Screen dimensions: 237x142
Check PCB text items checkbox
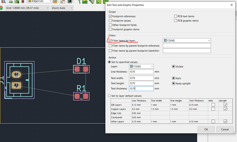pyautogui.click(x=176, y=16)
